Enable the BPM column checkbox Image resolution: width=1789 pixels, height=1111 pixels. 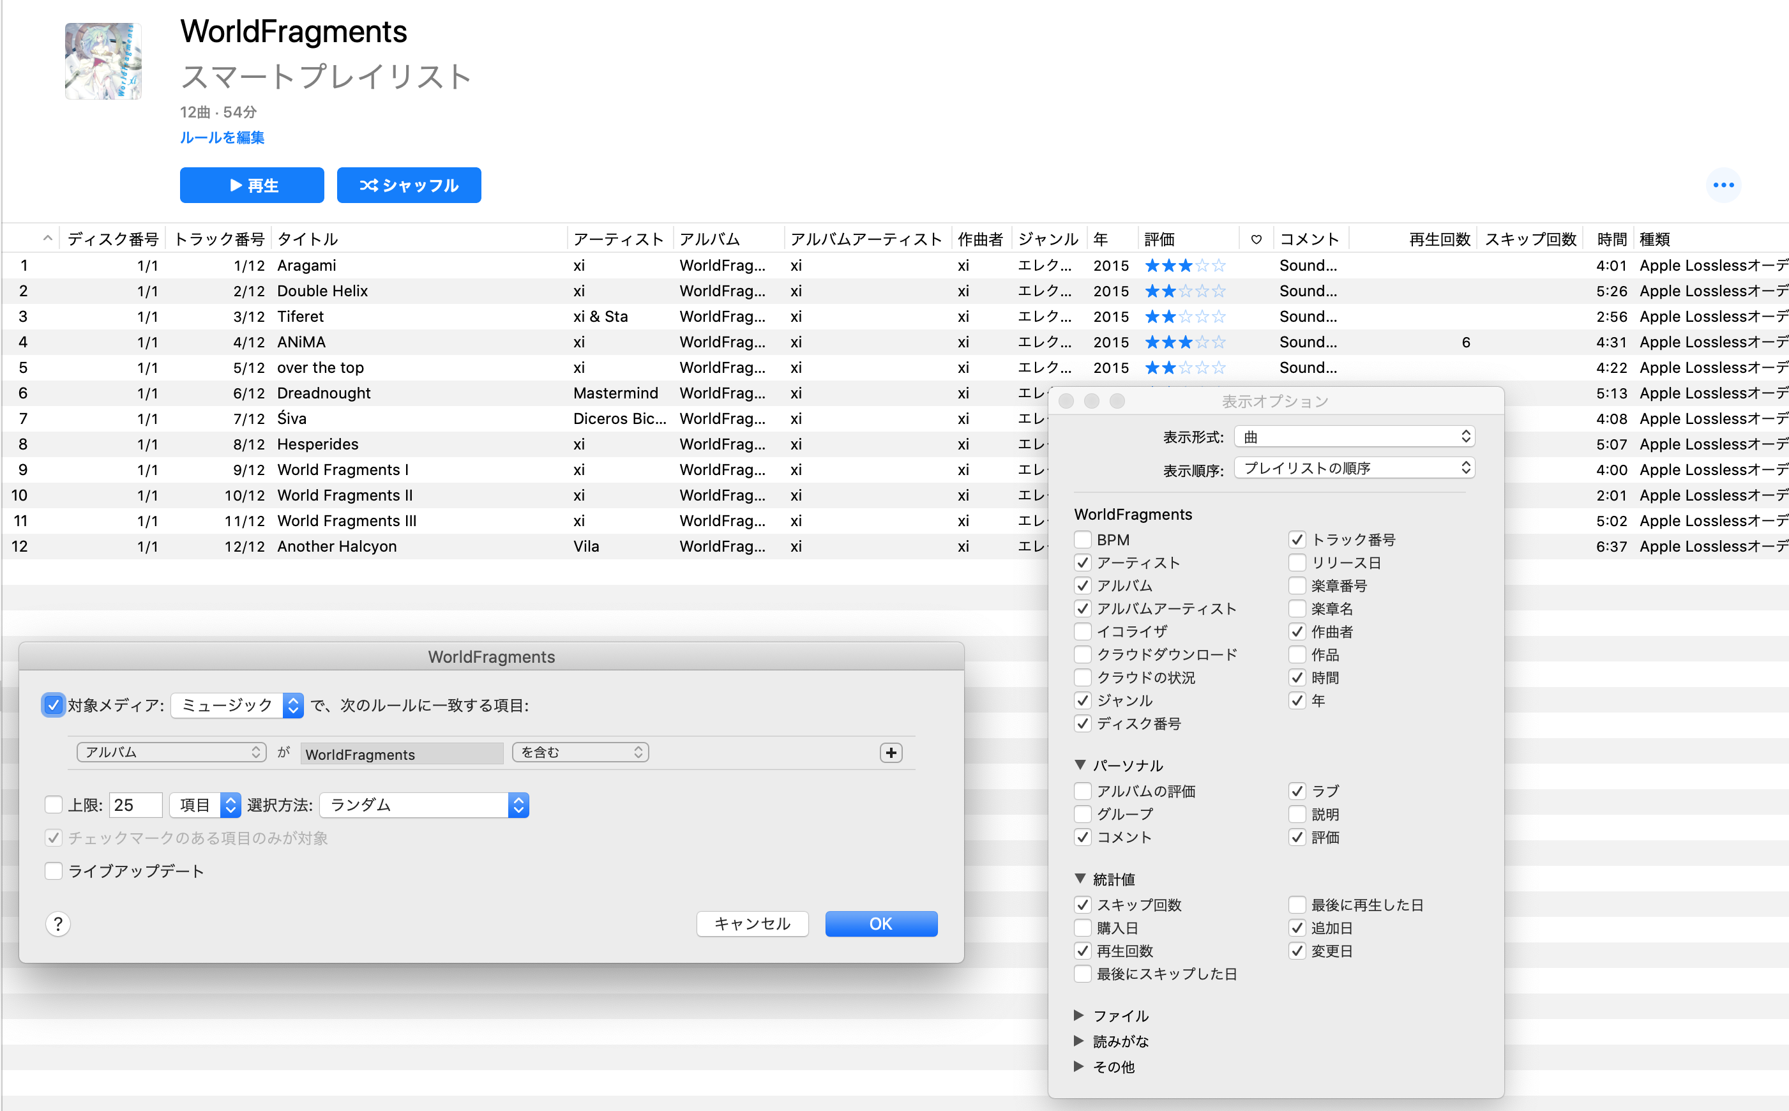click(x=1082, y=540)
